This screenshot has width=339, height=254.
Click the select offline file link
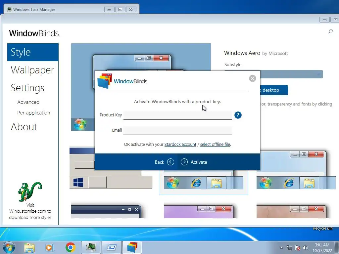pyautogui.click(x=215, y=144)
